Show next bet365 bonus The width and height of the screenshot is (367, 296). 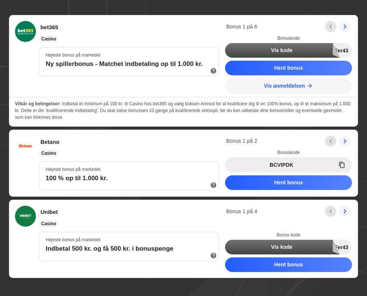click(345, 27)
